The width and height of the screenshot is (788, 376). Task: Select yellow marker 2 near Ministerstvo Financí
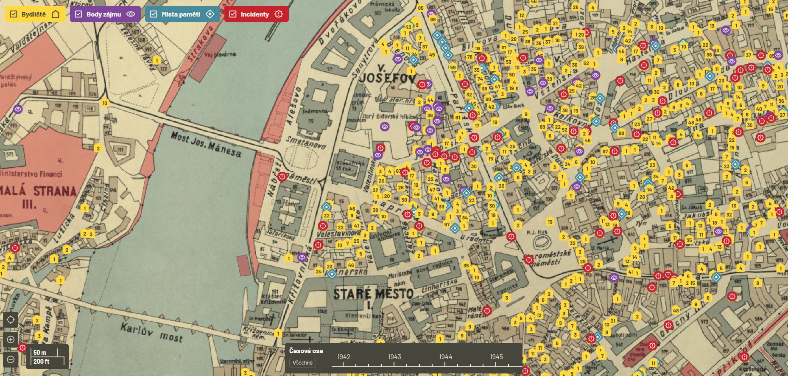[x=98, y=148]
